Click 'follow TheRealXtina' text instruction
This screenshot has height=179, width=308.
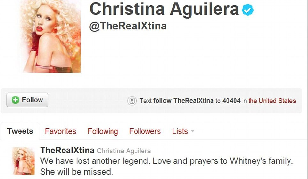pos(183,101)
